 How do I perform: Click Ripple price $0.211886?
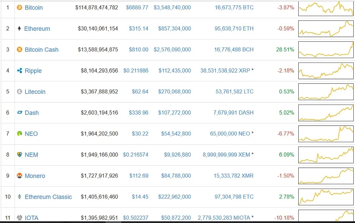pyautogui.click(x=136, y=70)
